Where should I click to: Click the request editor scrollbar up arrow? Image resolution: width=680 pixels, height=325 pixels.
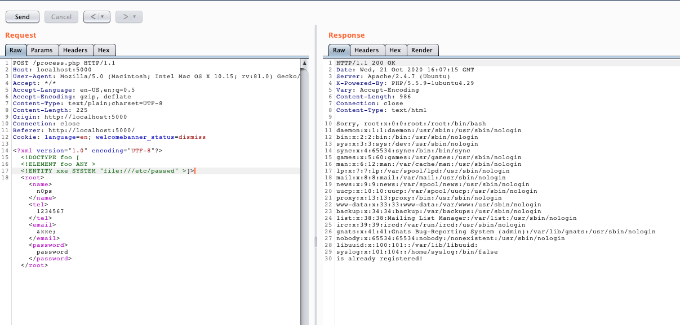(x=305, y=63)
